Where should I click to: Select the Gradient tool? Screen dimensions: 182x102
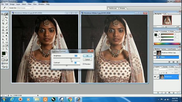[7, 33]
